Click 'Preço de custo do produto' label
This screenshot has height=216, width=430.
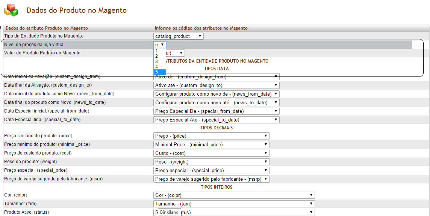38,153
